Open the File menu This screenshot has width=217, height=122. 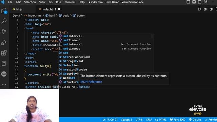tap(10, 2)
